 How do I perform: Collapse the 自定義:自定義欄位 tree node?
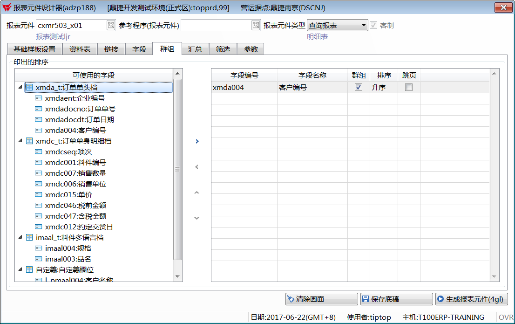click(x=20, y=269)
